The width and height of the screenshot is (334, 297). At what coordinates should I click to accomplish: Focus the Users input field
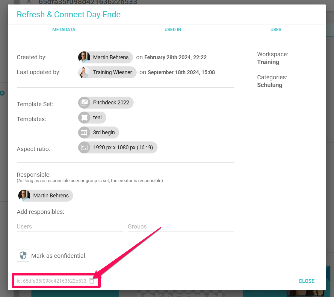click(70, 226)
